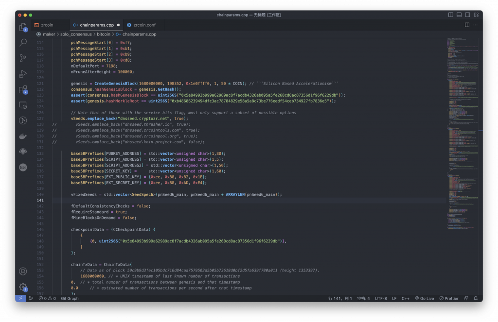Open the Explorer view in activity bar
This screenshot has height=322, width=498.
[x=23, y=27]
